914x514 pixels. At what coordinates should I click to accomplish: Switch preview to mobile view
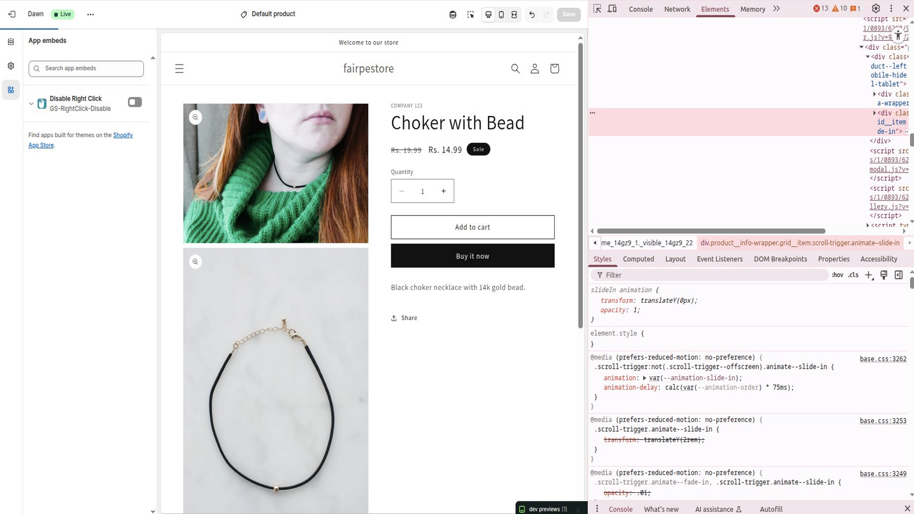(x=501, y=15)
